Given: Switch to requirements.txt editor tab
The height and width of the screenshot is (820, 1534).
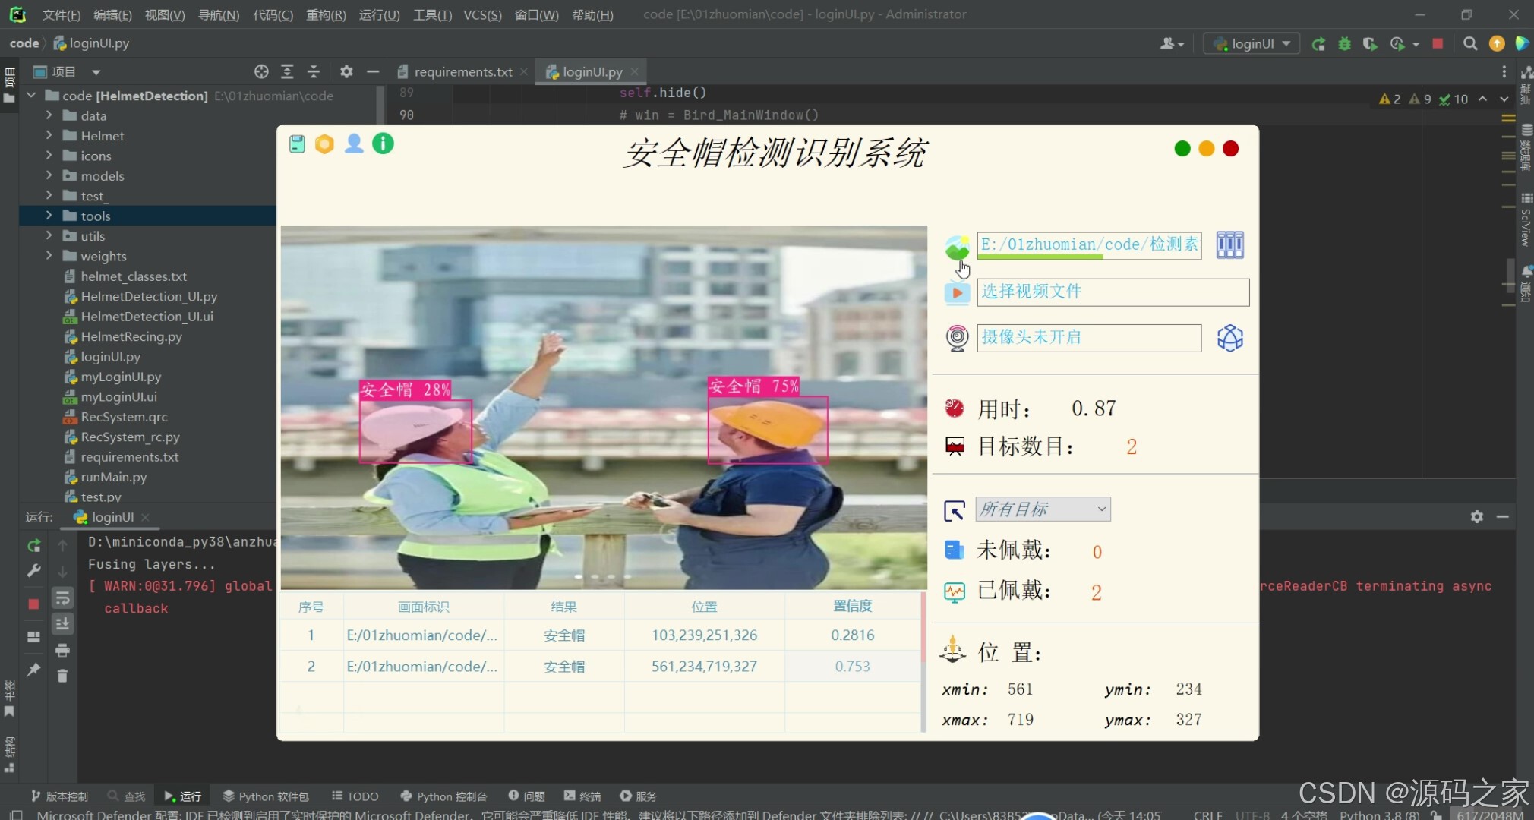Looking at the screenshot, I should point(462,71).
